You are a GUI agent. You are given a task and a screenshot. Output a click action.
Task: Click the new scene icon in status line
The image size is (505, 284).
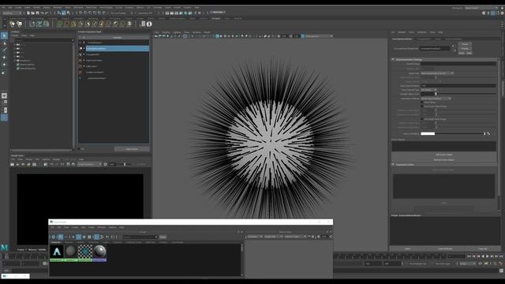28,13
